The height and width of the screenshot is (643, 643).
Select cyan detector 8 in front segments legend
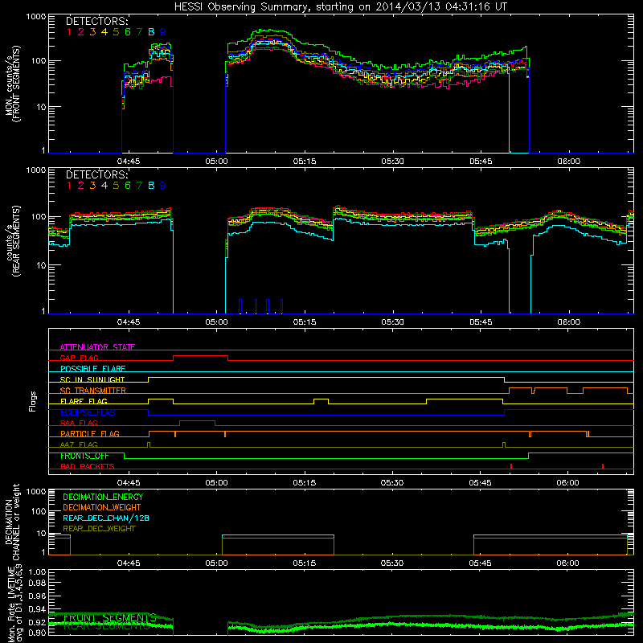coord(151,32)
